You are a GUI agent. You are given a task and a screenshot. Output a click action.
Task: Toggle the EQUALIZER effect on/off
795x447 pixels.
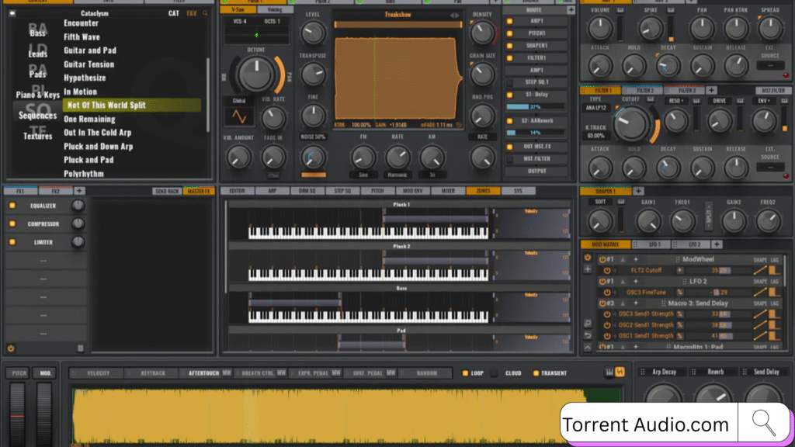12,206
